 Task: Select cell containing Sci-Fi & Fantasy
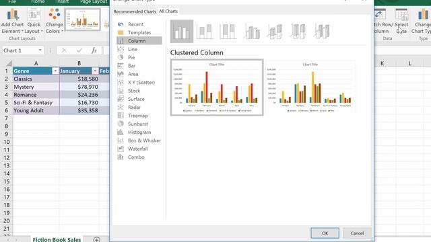coord(36,103)
